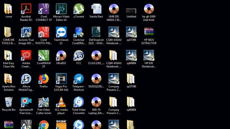The height and width of the screenshot is (129, 230).
Task: Open the sp57396 folder icon
Action: point(130,79)
